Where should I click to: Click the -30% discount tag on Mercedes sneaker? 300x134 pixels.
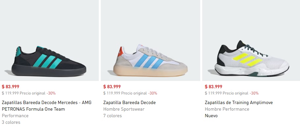pos(51,93)
